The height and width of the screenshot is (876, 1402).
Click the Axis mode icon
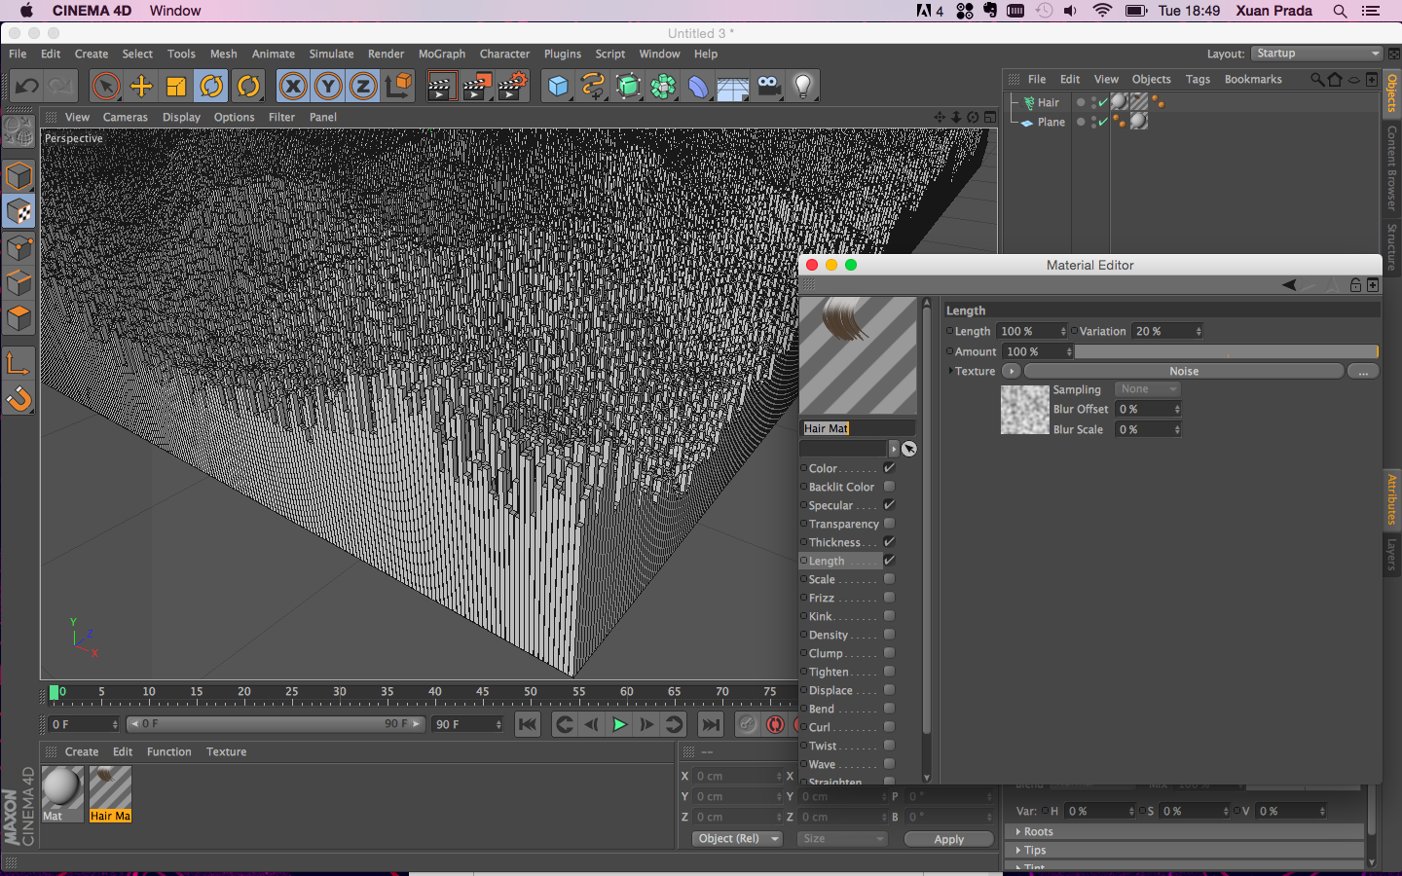[x=18, y=364]
